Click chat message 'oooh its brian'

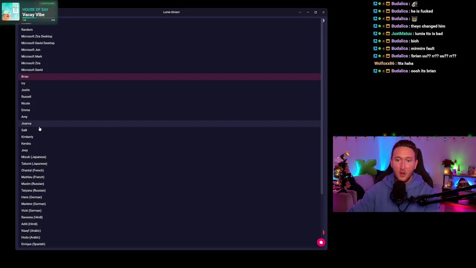(423, 71)
